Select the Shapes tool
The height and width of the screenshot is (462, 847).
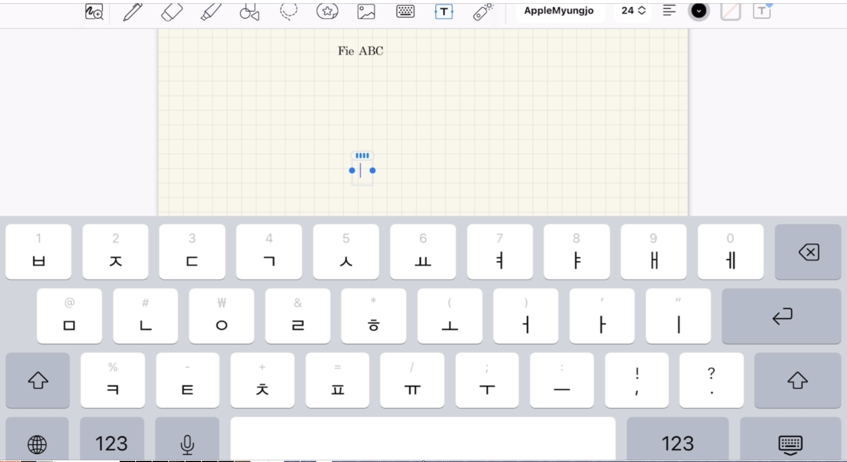[x=250, y=12]
